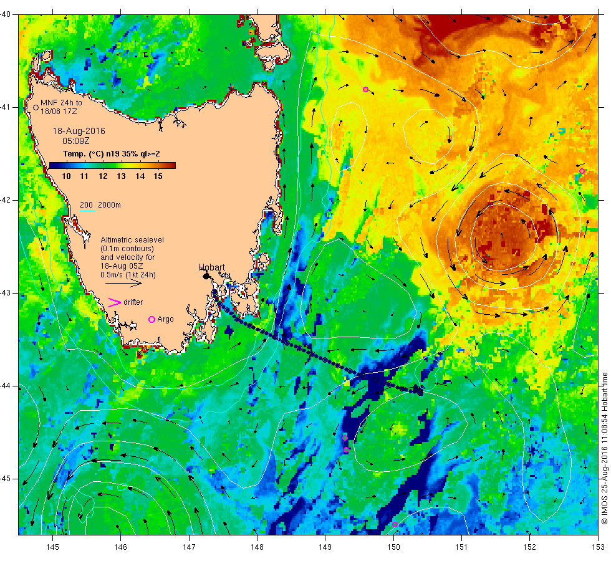Click the '05:09Z' time text
Image resolution: width=611 pixels, height=561 pixels.
pyautogui.click(x=76, y=141)
